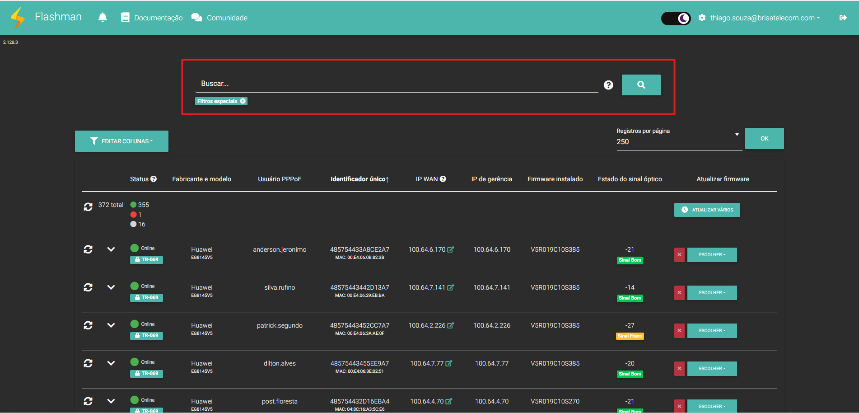Click the Status column help icon

(x=154, y=179)
